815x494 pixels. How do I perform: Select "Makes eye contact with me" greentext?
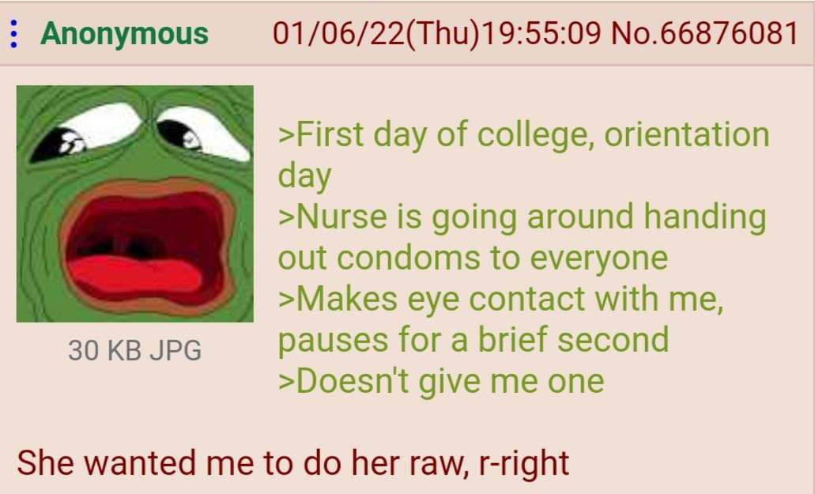(500, 300)
